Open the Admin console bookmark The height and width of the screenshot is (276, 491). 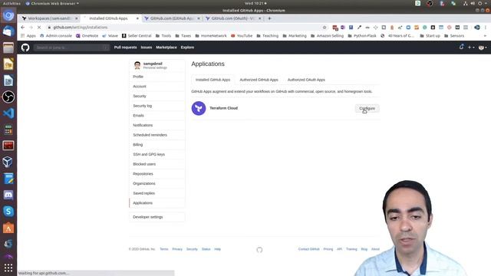pos(56,36)
